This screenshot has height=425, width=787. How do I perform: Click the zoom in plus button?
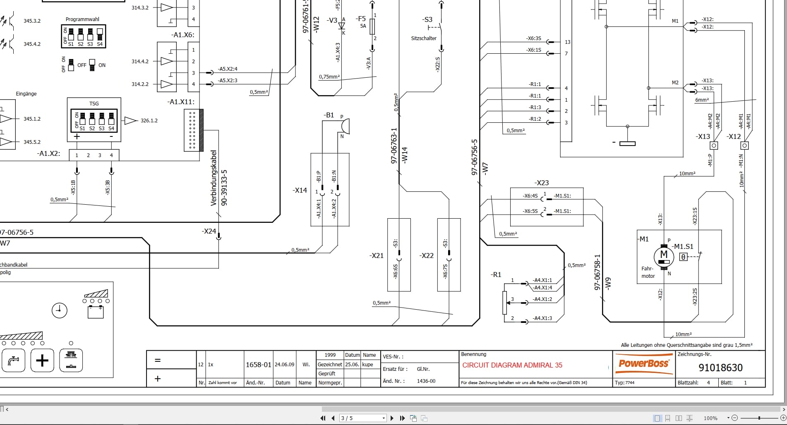click(x=783, y=418)
